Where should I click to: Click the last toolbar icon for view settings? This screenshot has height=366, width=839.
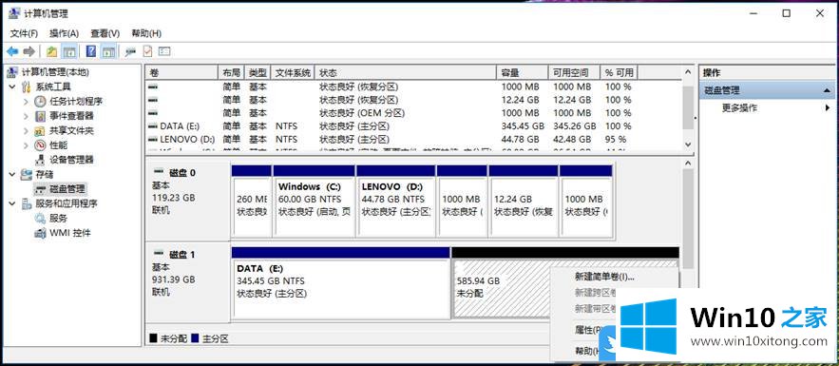[x=164, y=51]
